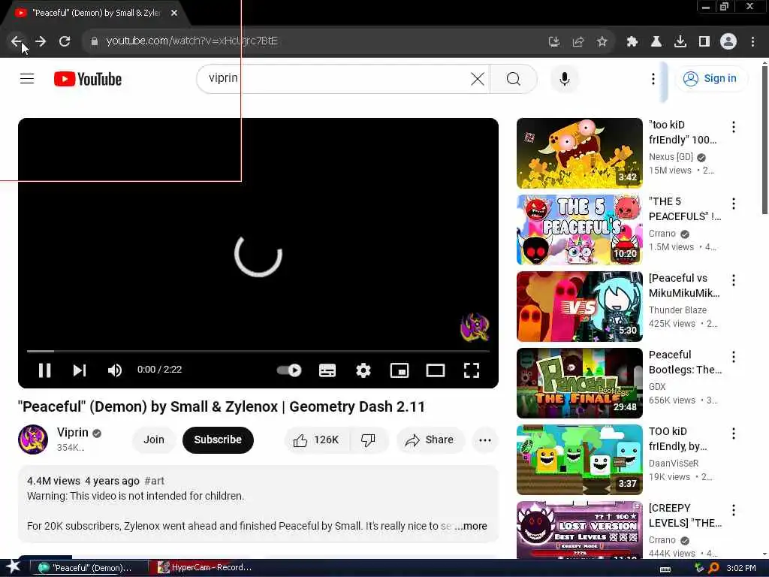Open the Chrome three-dot menu
Screen dimensions: 769x577
click(752, 42)
